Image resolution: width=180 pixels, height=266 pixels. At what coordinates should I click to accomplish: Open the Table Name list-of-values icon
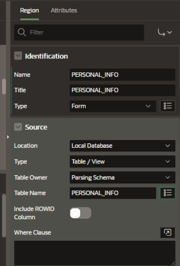click(x=168, y=193)
